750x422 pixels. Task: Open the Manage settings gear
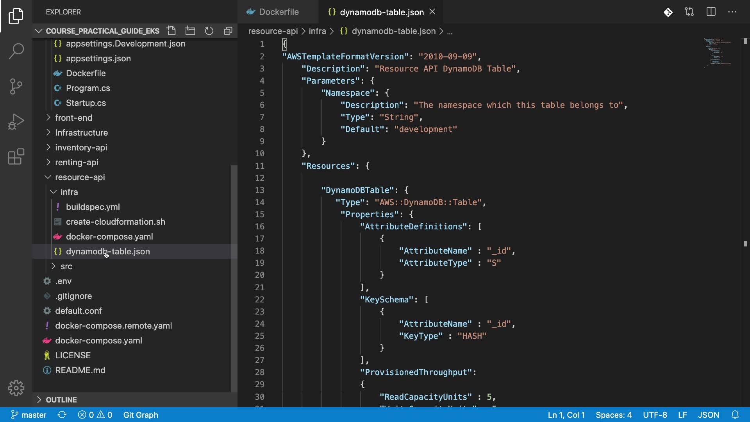16,388
